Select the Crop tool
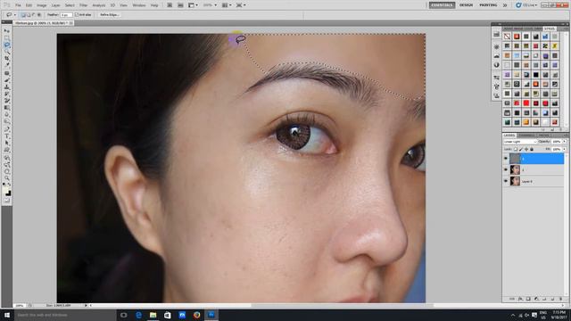This screenshot has width=571, height=321. tap(7, 58)
